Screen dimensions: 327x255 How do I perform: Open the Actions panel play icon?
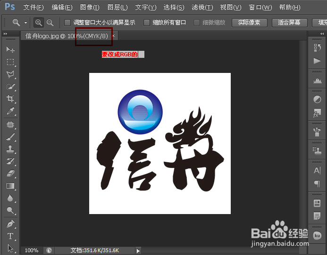[317, 61]
